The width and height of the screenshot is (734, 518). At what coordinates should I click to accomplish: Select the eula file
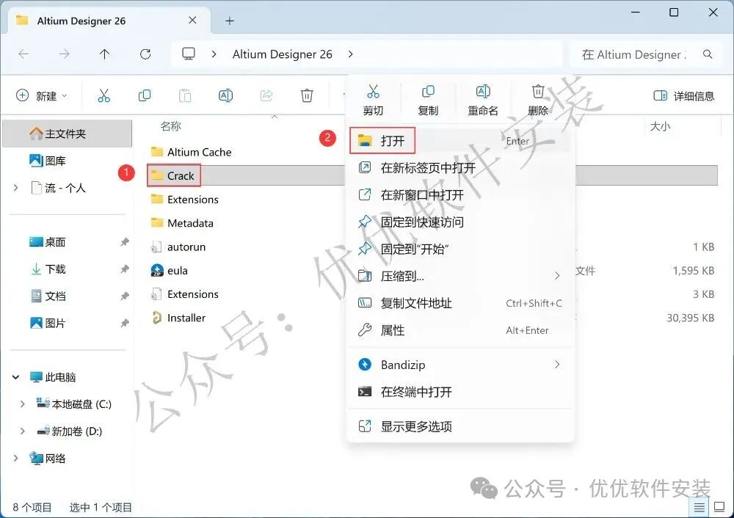pos(170,271)
